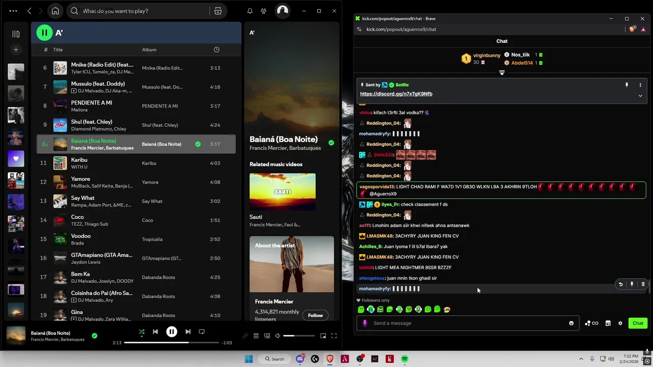Viewport: 653px width, 367px height.
Task: Seek in song progress bar
Action: pyautogui.click(x=171, y=343)
